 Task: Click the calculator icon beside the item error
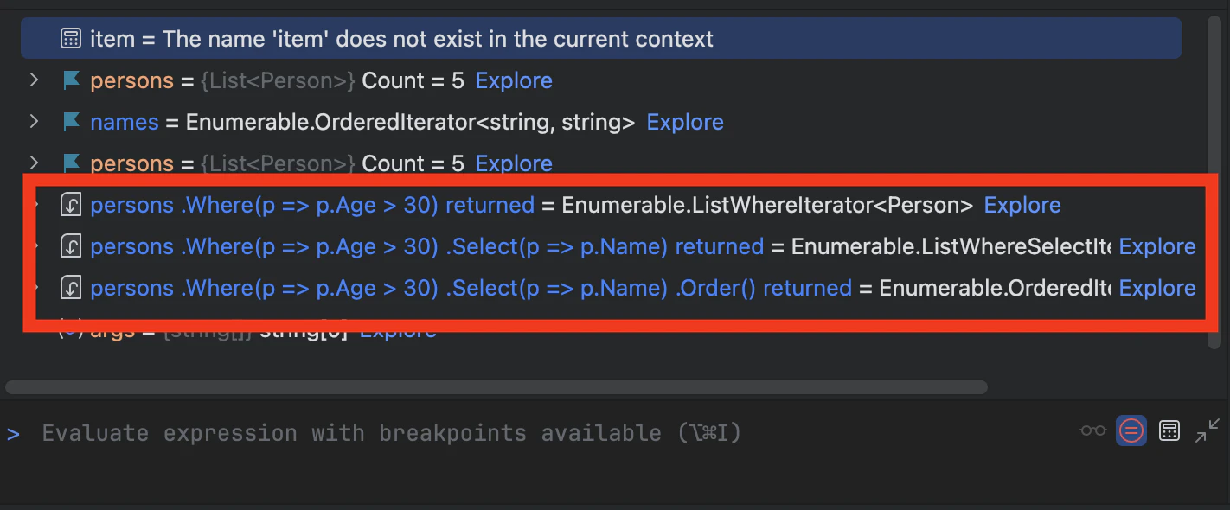pyautogui.click(x=71, y=39)
